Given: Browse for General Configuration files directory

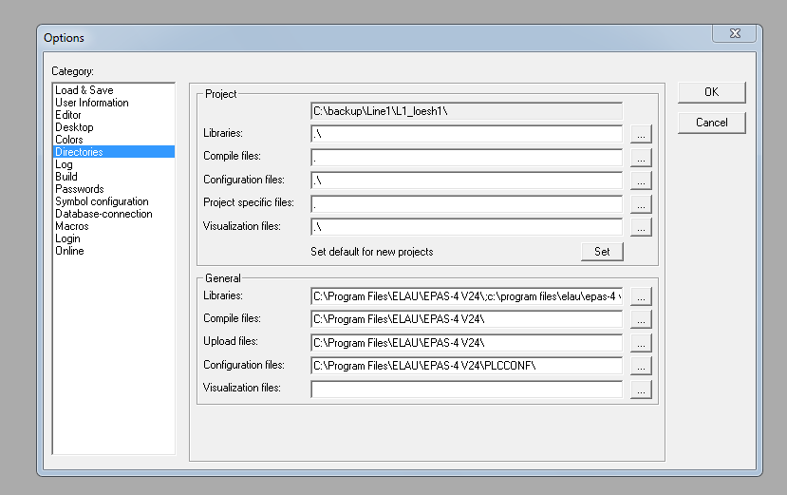Looking at the screenshot, I should tap(641, 367).
